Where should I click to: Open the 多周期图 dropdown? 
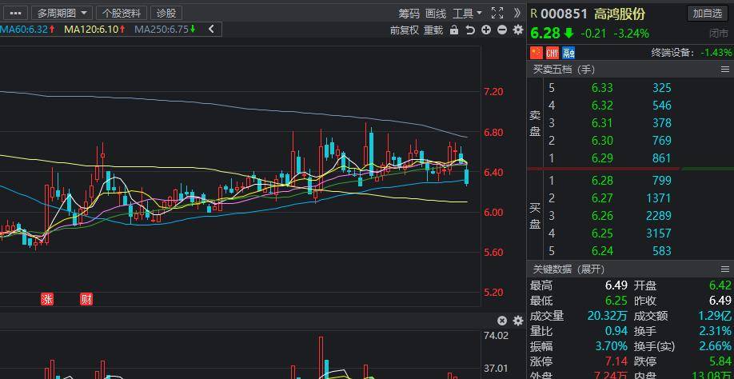coord(61,13)
